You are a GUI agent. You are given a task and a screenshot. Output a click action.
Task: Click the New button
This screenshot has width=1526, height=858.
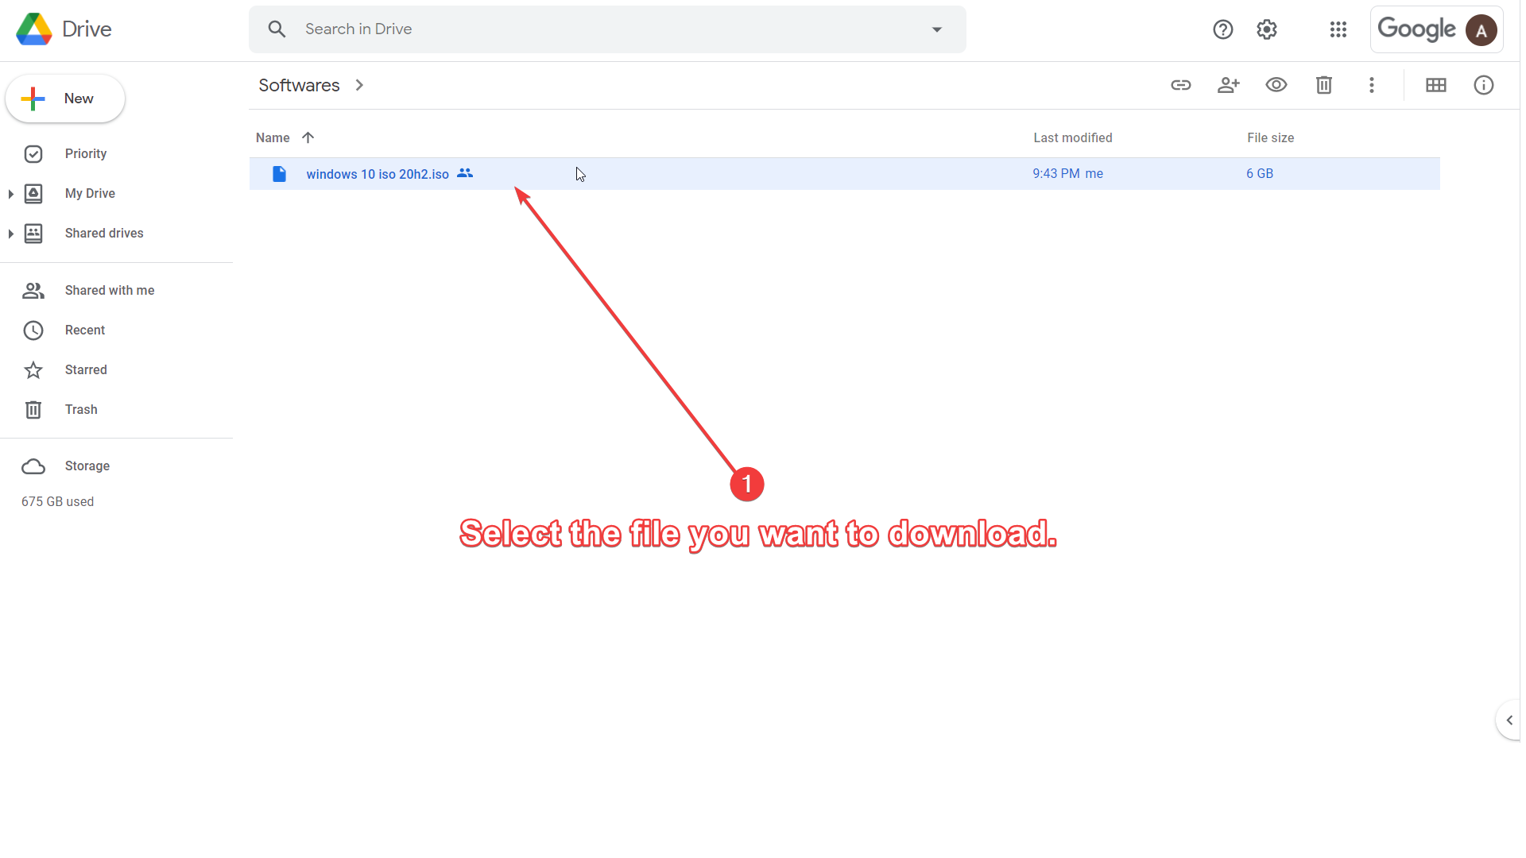click(x=65, y=99)
